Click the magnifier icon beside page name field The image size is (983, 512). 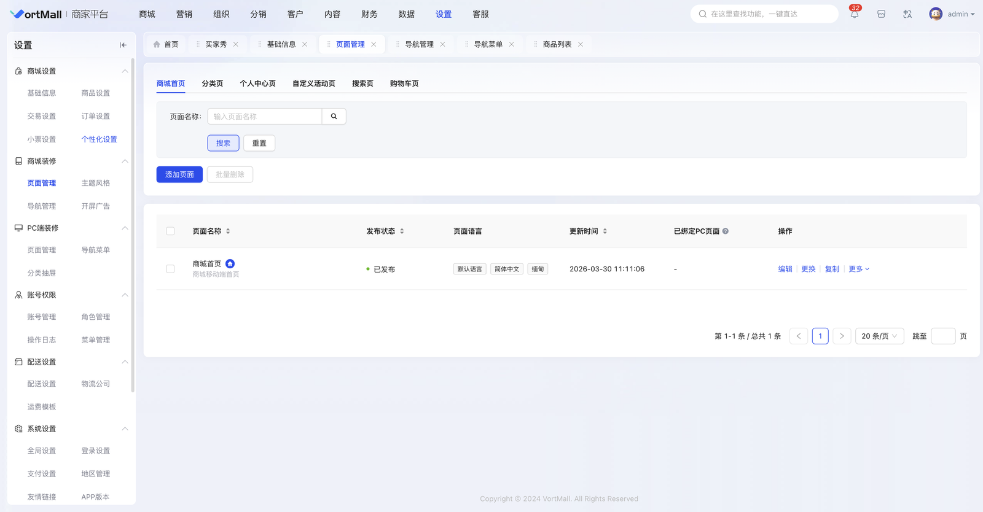(x=334, y=117)
